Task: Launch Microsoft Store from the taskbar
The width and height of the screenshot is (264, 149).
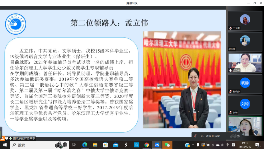Action: (x=105, y=145)
